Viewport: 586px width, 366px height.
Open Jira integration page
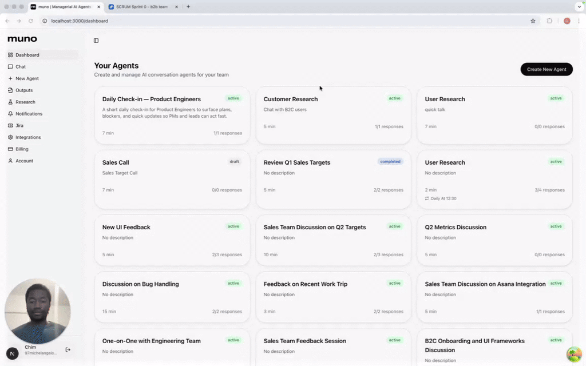(x=19, y=125)
